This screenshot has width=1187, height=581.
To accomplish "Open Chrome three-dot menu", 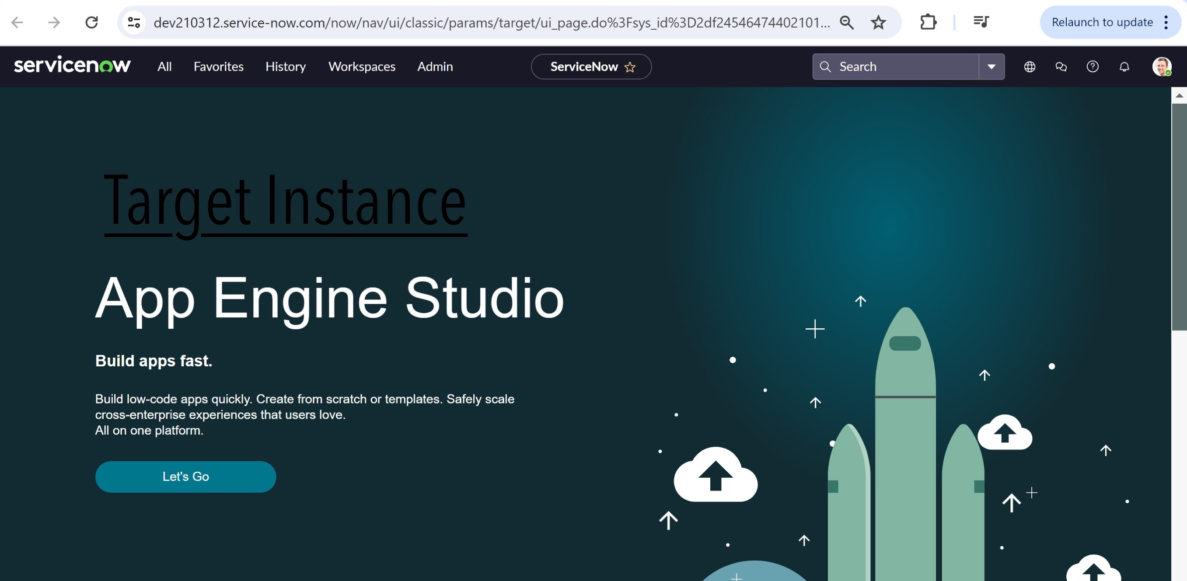I will point(1166,22).
